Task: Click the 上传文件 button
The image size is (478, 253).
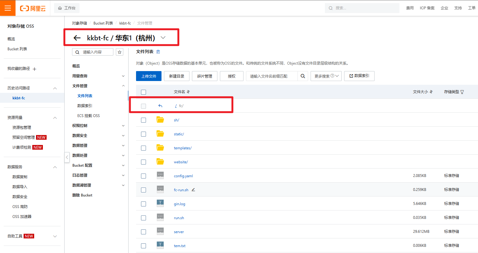Action: point(149,76)
